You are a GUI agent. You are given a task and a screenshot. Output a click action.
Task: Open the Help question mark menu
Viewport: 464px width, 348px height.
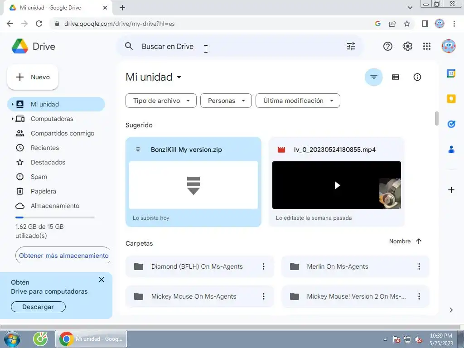click(388, 46)
